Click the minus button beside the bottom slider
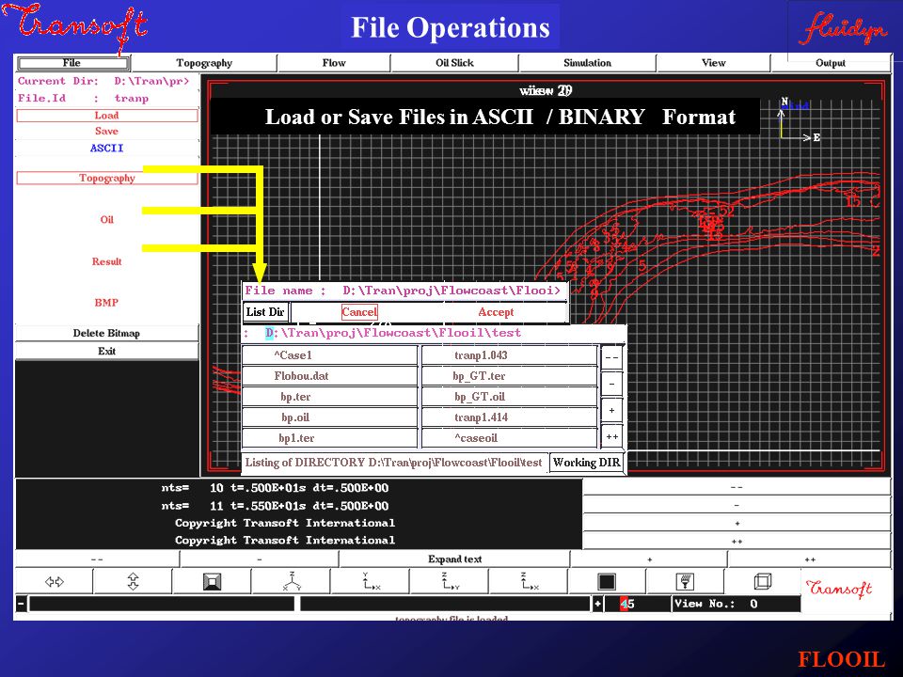This screenshot has height=677, width=903. point(22,604)
